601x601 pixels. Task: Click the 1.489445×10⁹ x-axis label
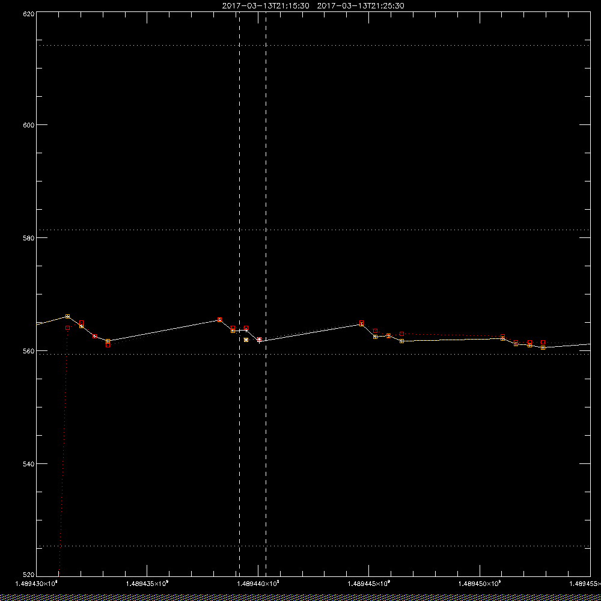pyautogui.click(x=369, y=584)
